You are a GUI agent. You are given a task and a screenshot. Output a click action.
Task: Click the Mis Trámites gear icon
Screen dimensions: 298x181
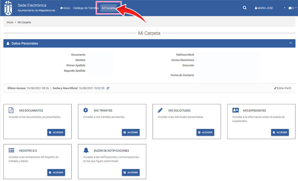point(86,111)
